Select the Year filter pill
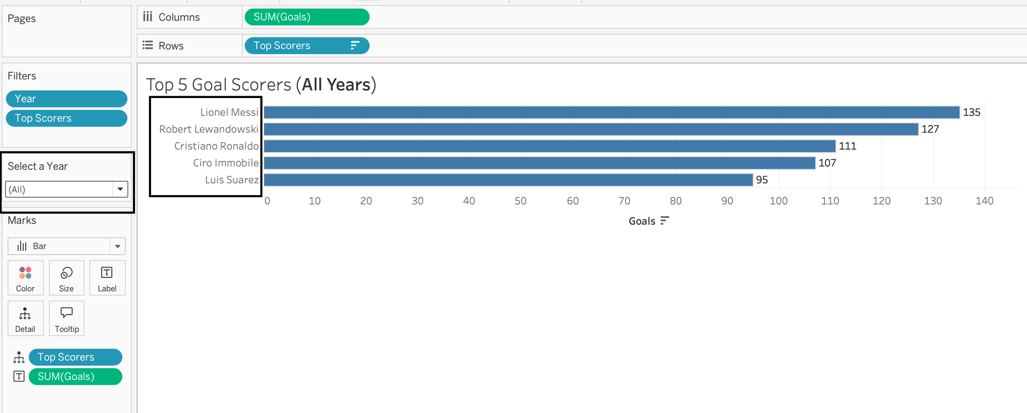Image resolution: width=1027 pixels, height=413 pixels. pos(67,99)
